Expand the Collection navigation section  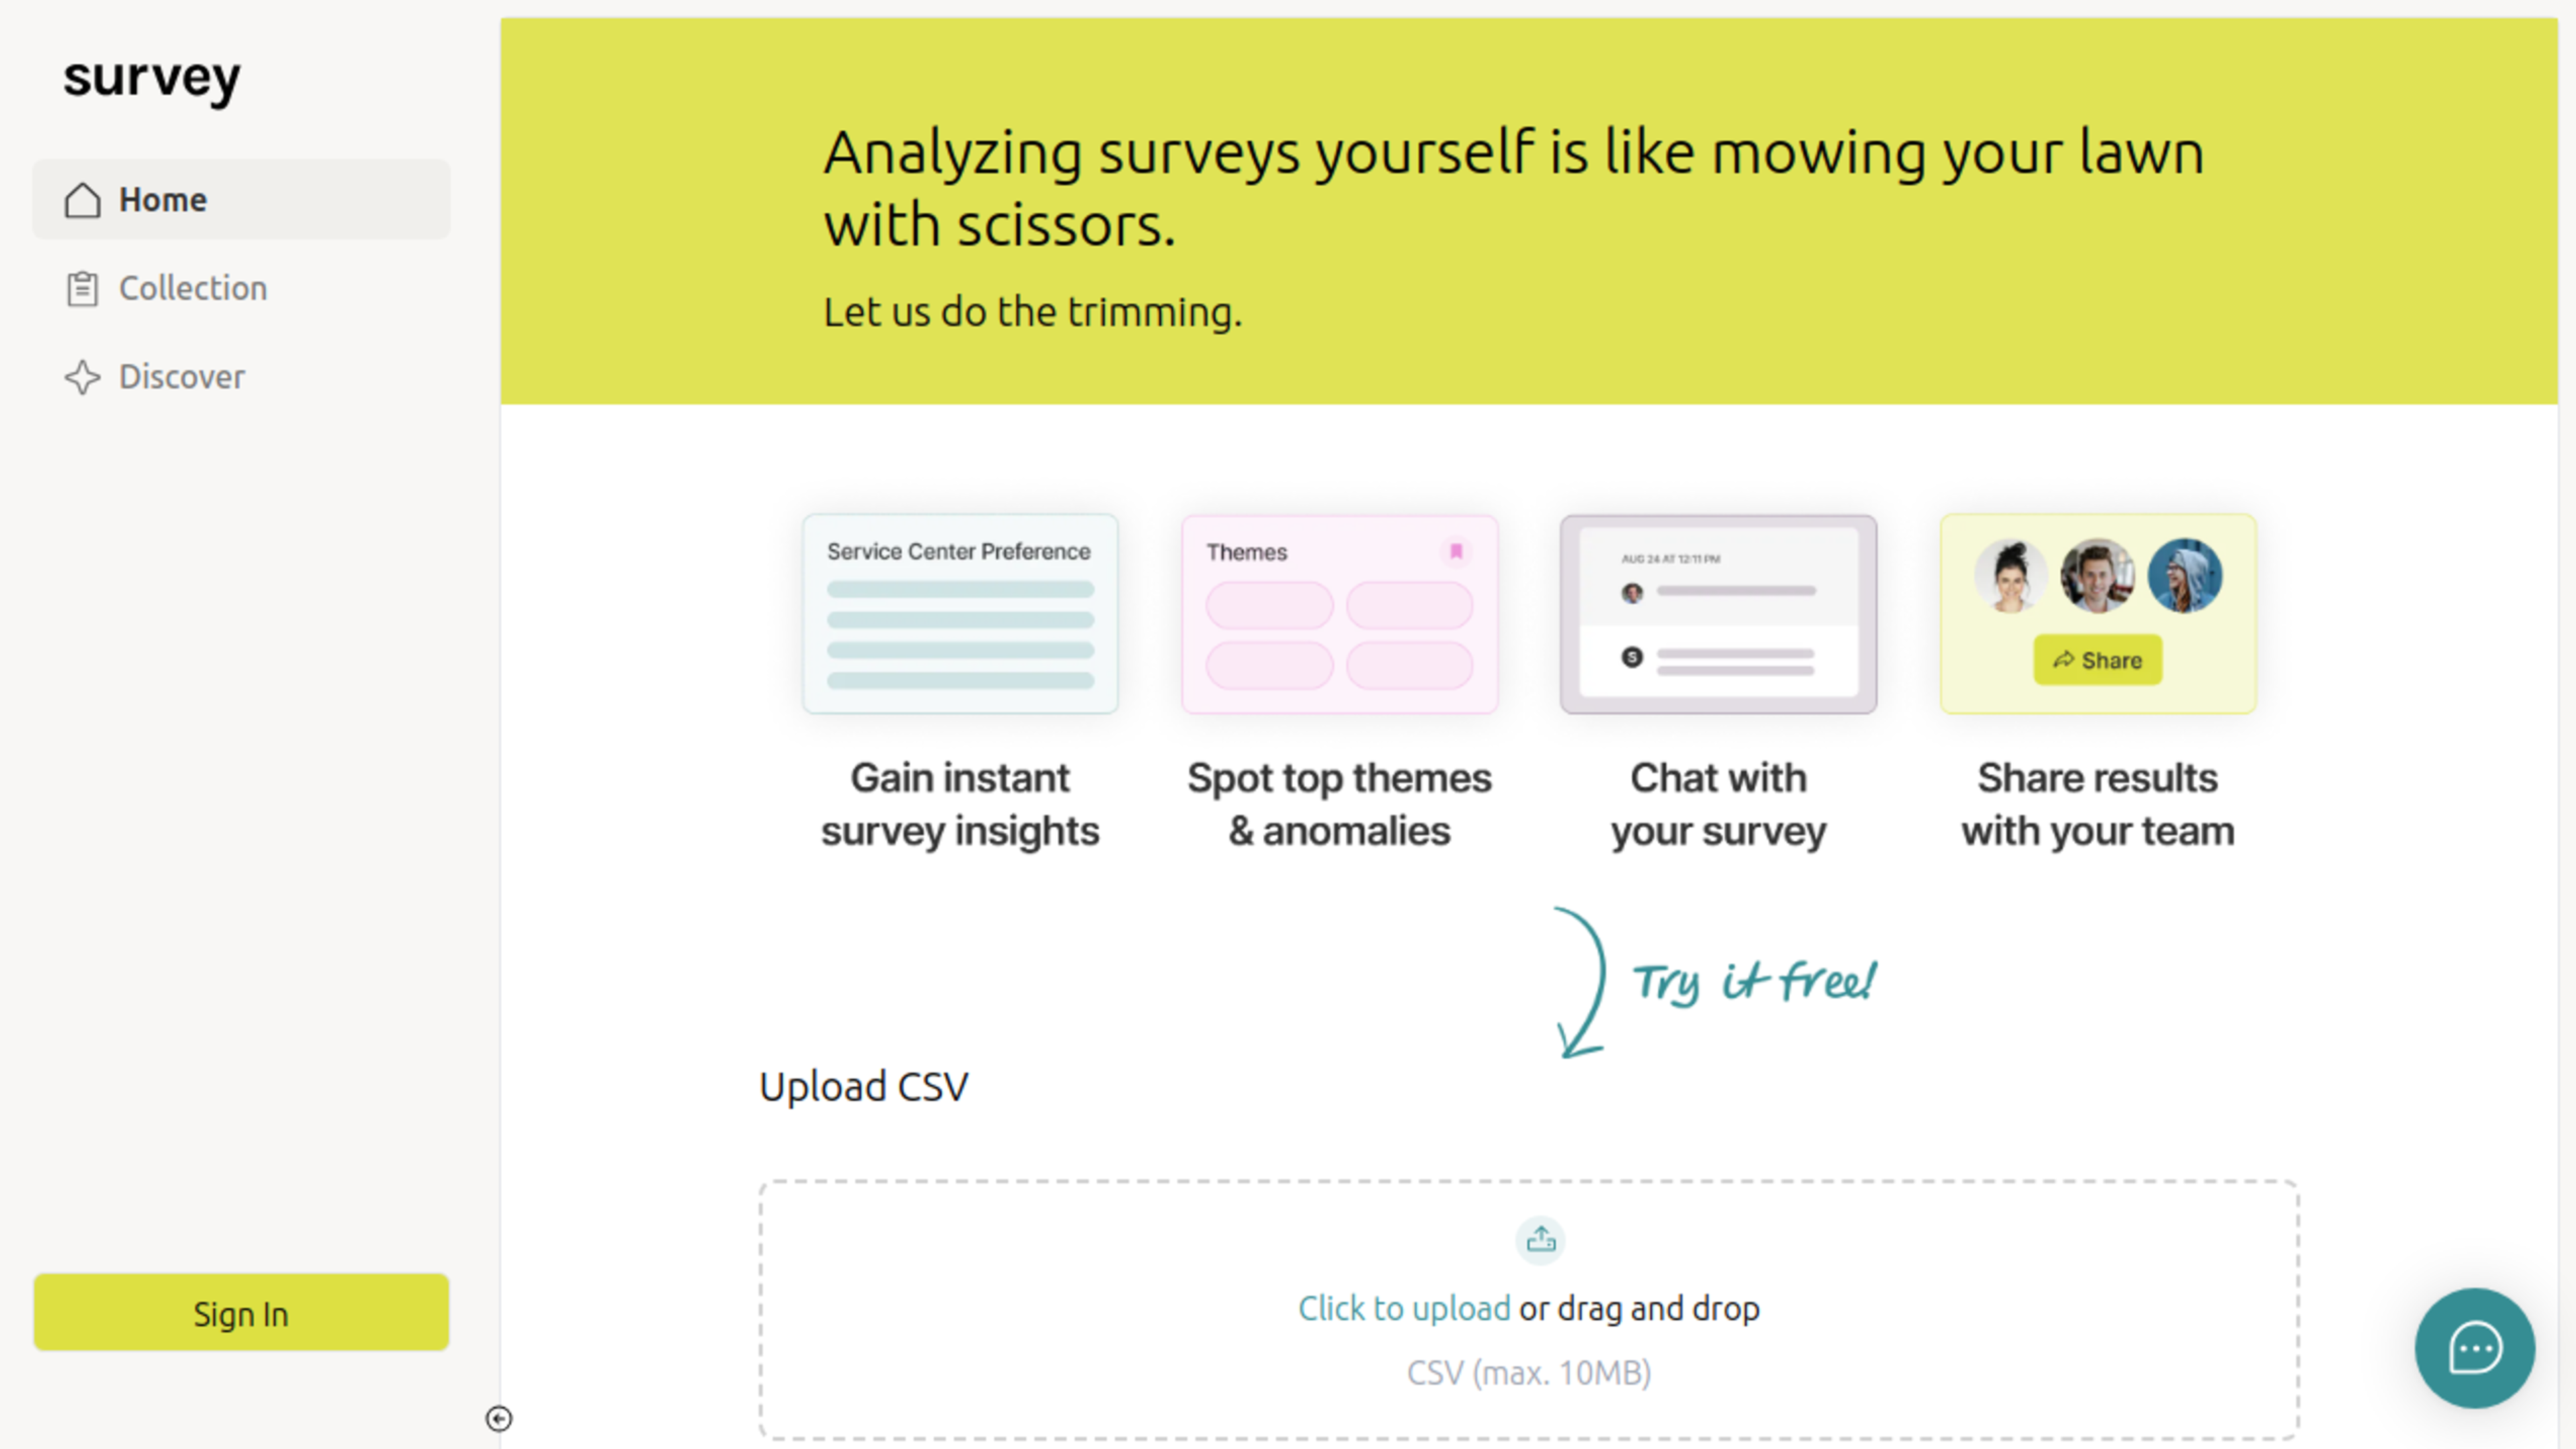pos(191,286)
